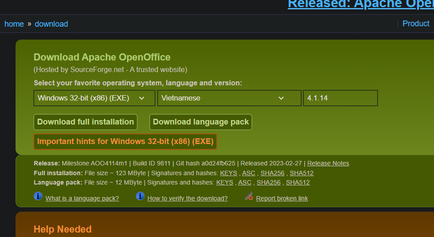
Task: Open Full installation KEYS link
Action: click(x=228, y=173)
